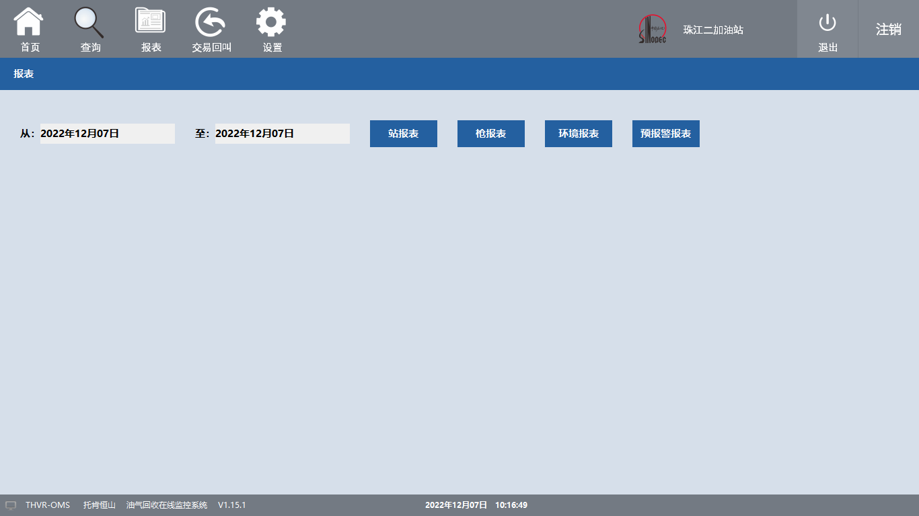This screenshot has height=516, width=919.
Task: Open the 环境报表 environment report
Action: click(x=579, y=134)
